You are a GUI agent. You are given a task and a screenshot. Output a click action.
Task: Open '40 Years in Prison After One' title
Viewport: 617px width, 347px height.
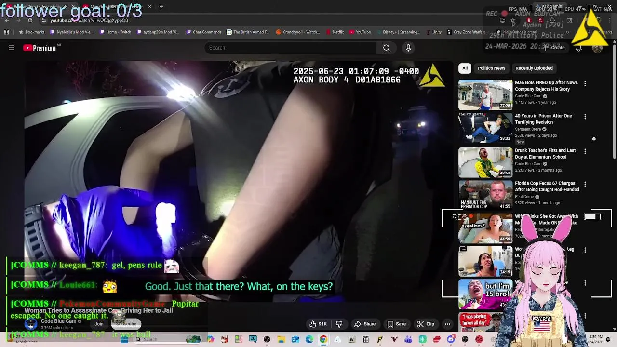(x=543, y=119)
